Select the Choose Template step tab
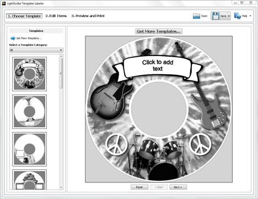Viewport: 258px width, 199px height. [24, 16]
